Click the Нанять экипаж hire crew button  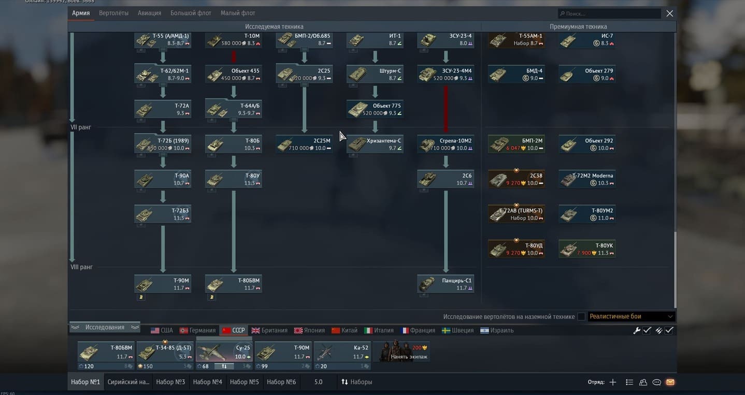point(402,352)
